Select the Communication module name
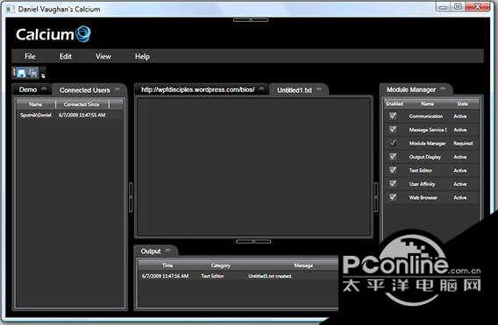498x325 pixels. pyautogui.click(x=426, y=117)
